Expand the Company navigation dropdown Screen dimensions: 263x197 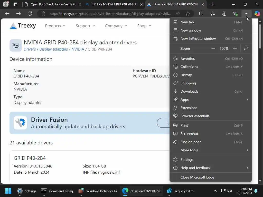tap(116, 26)
